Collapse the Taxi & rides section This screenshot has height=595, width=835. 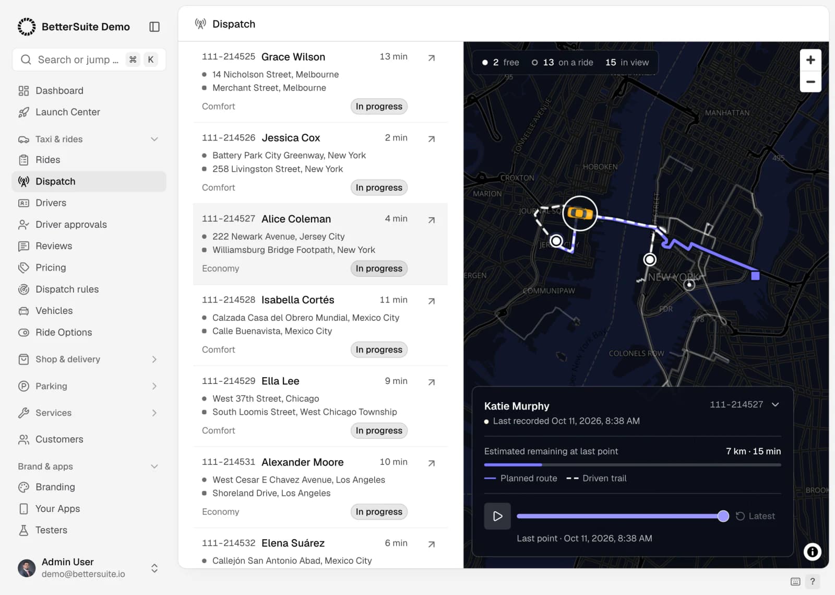click(154, 139)
